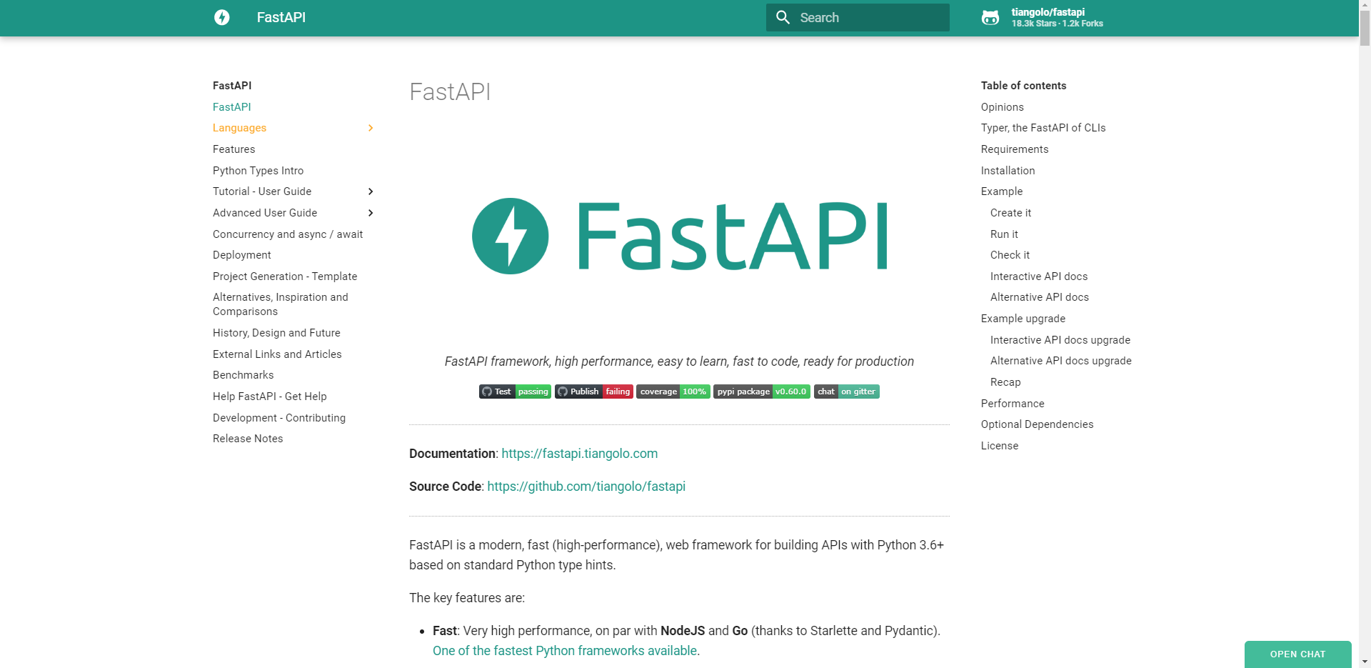Open Advanced User Guide section
The width and height of the screenshot is (1371, 668).
tap(265, 213)
